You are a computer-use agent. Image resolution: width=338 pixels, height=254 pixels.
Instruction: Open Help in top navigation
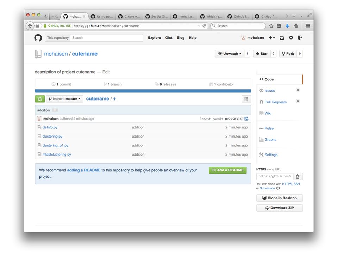click(193, 38)
